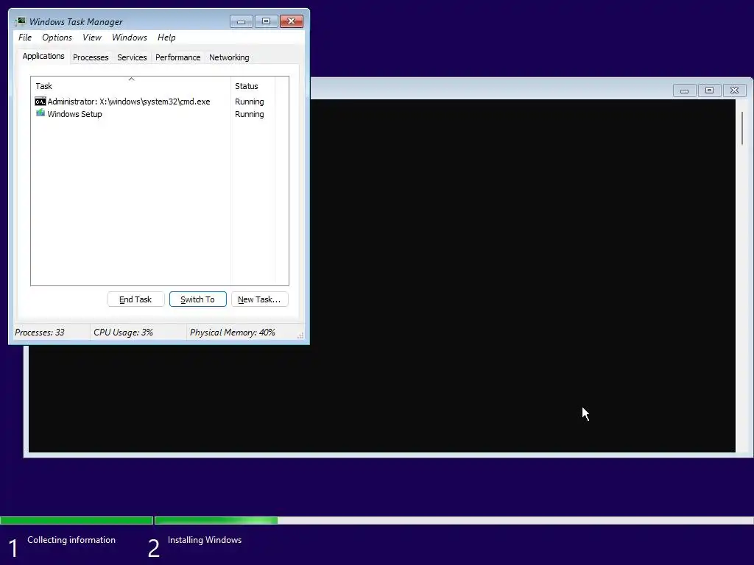
Task: Click the Collecting information progress bar
Action: [77, 520]
